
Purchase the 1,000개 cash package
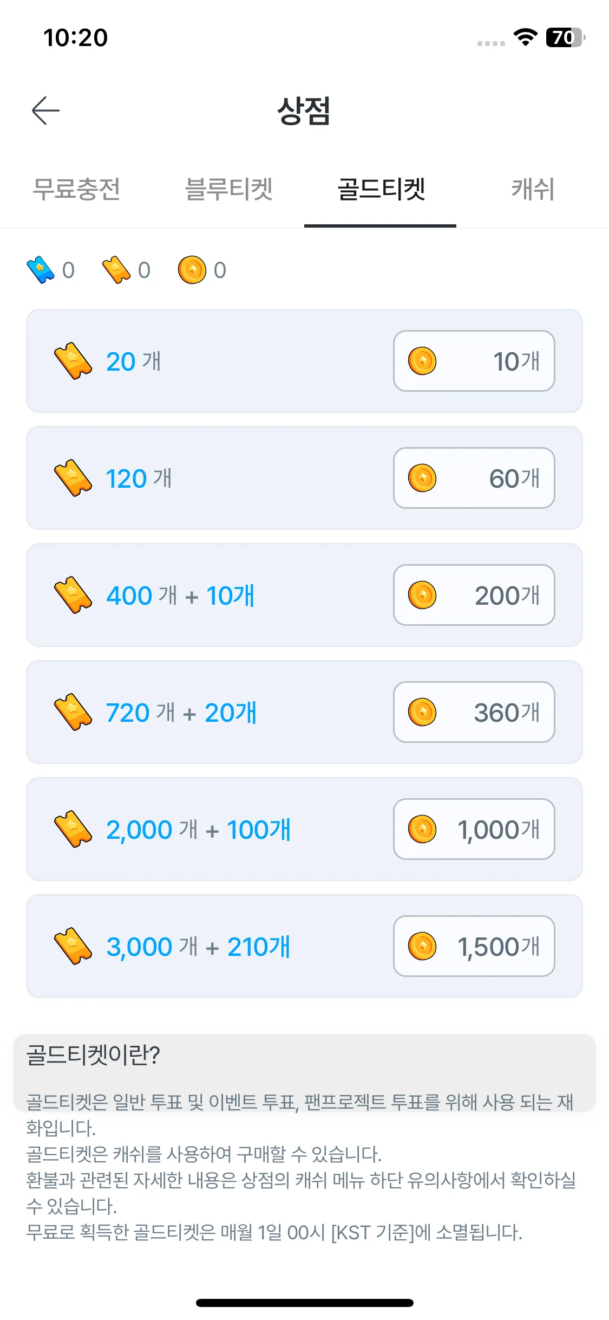click(x=474, y=829)
